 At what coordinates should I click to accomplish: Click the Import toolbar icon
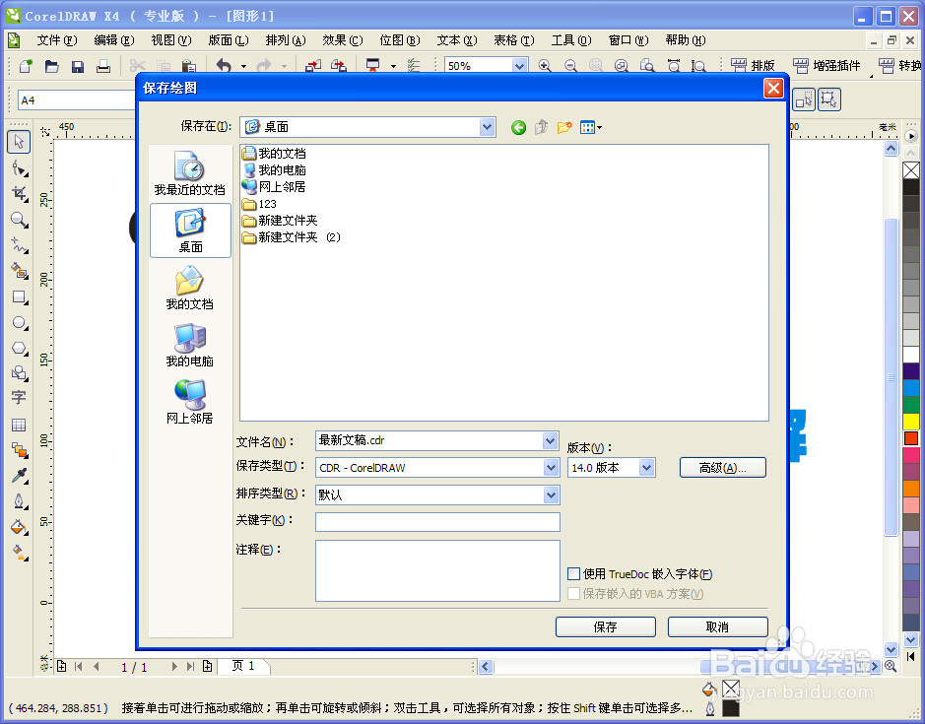[x=313, y=65]
